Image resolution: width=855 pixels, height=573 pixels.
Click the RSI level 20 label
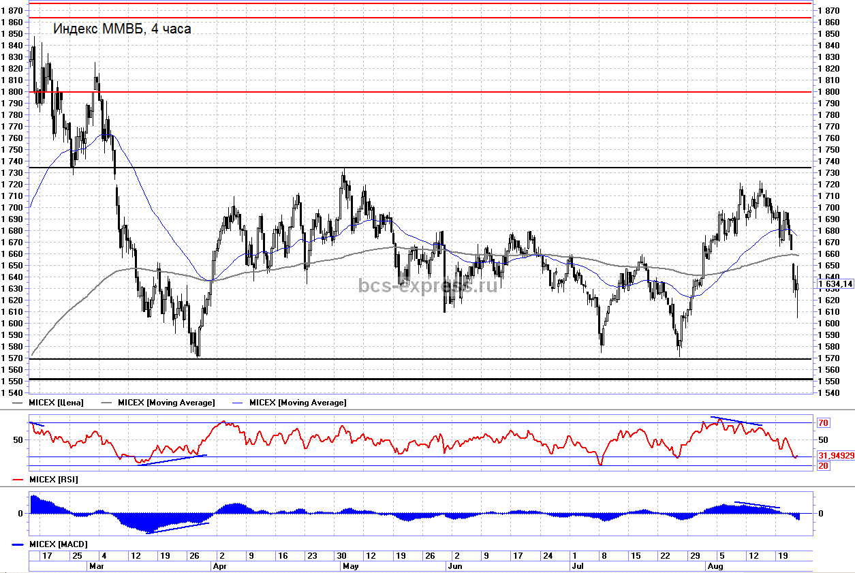pos(823,466)
